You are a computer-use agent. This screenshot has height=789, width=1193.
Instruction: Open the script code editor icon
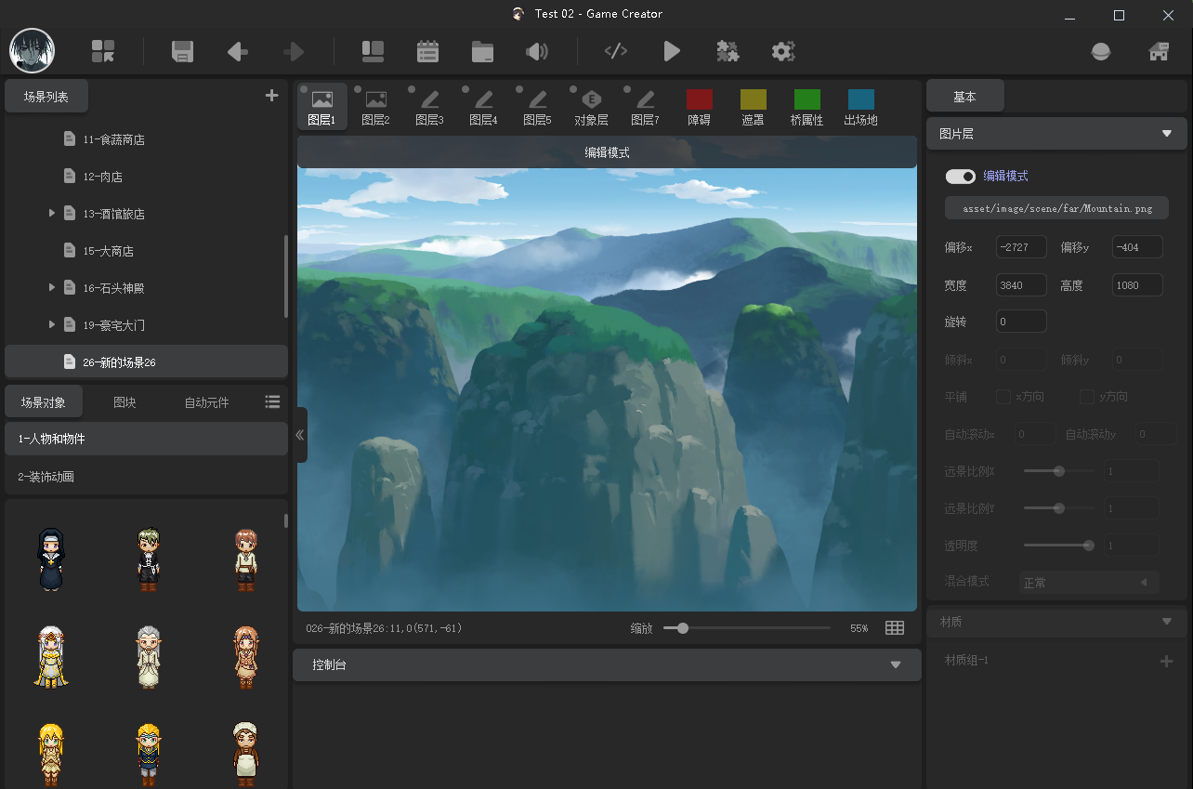click(x=616, y=51)
